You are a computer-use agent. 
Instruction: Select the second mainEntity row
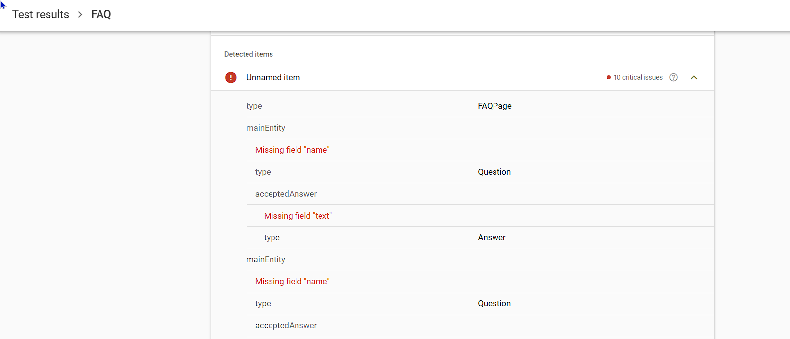(x=266, y=259)
